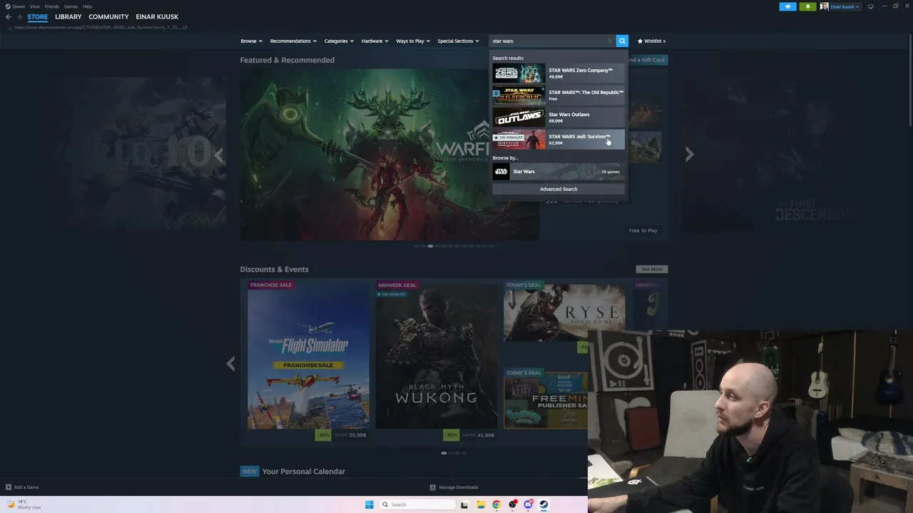Click the Featured & Recommended heading
The image size is (913, 513).
(x=287, y=61)
